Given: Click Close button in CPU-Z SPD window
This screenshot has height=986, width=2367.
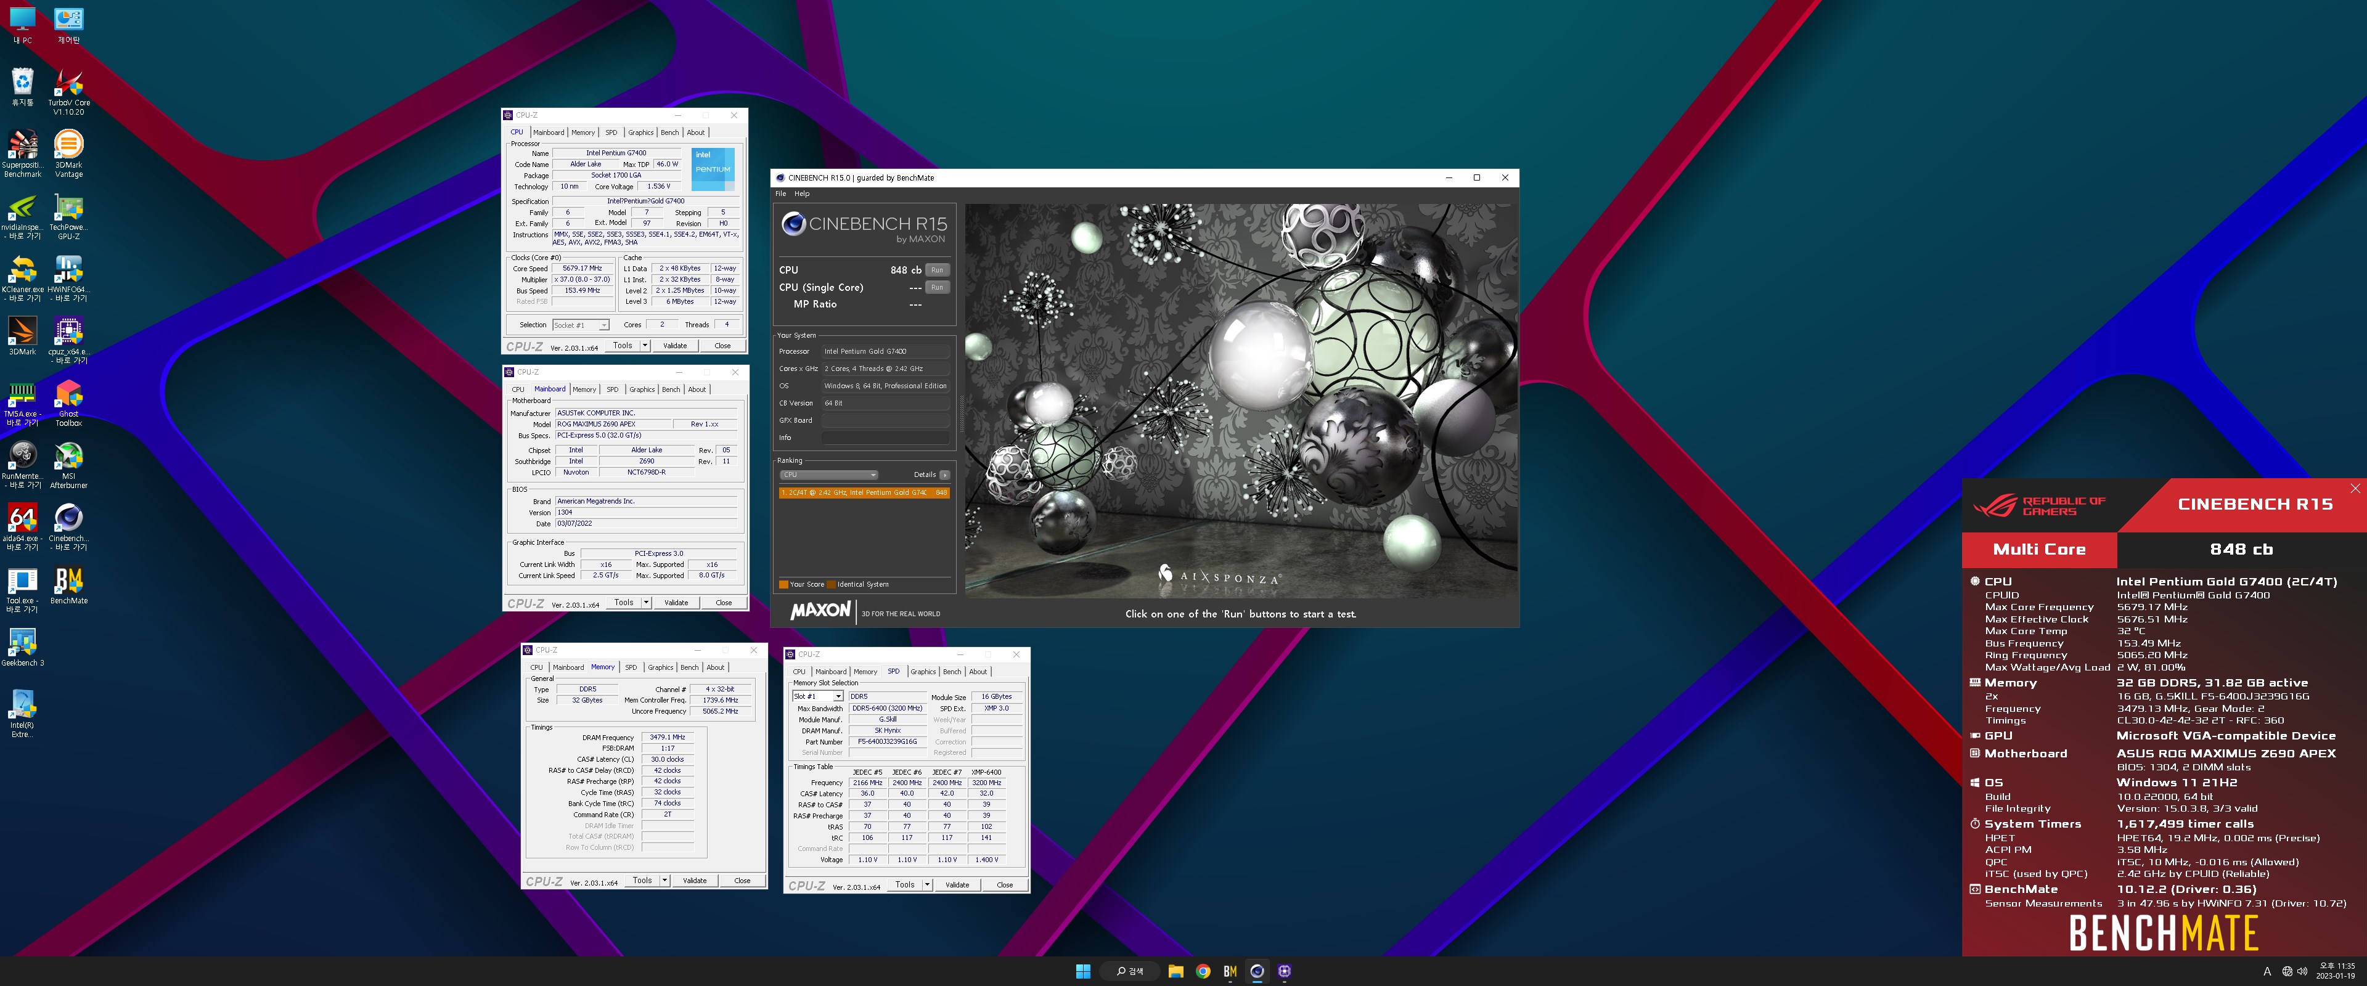Looking at the screenshot, I should point(1005,885).
